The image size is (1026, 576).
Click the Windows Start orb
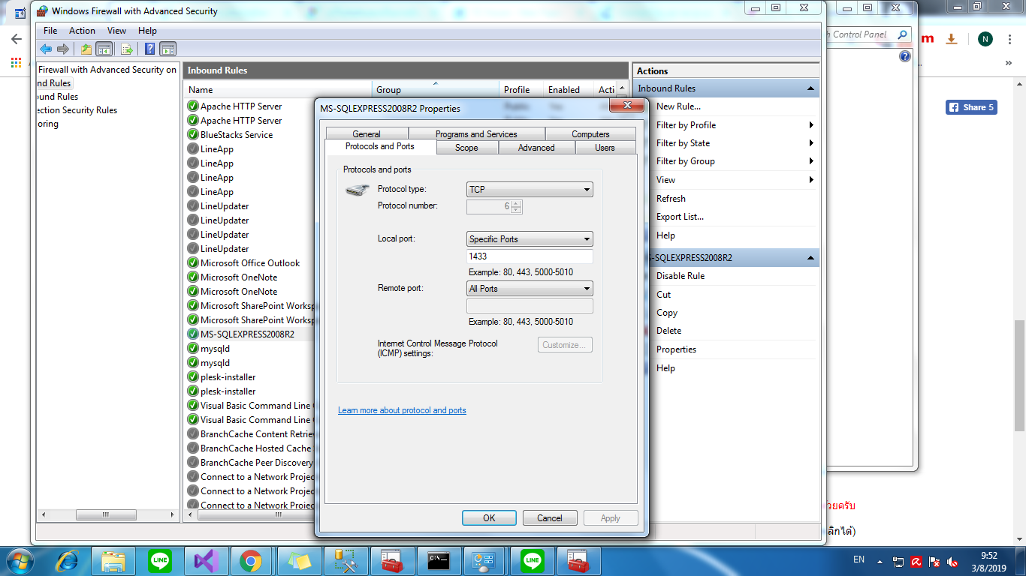click(19, 560)
